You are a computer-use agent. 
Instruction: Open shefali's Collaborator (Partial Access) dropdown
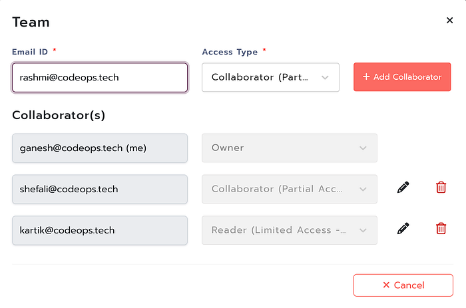pyautogui.click(x=289, y=189)
